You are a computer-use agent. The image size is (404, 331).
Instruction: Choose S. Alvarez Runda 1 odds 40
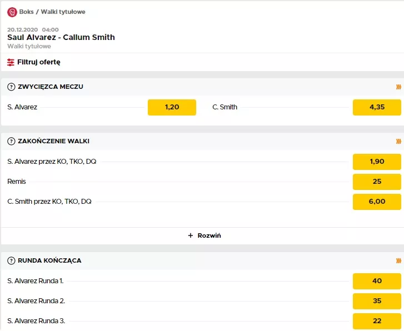tap(376, 281)
